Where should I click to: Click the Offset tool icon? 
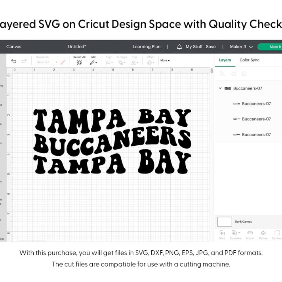[x=149, y=63]
